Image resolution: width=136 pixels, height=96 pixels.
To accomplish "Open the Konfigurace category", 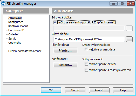I will 16,22.
